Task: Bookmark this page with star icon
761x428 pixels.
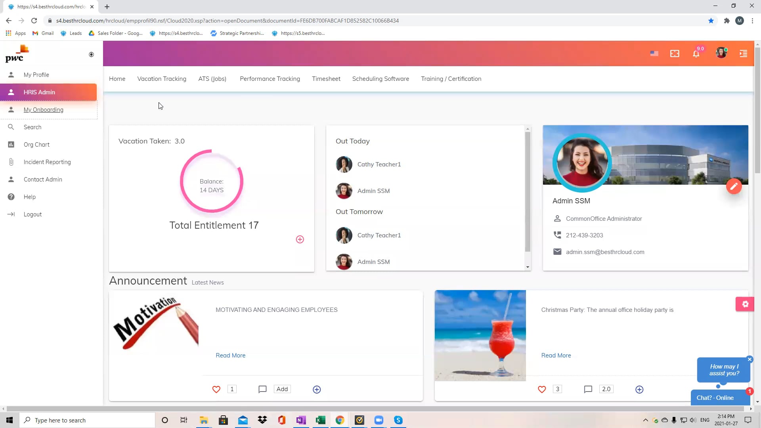Action: (x=711, y=21)
